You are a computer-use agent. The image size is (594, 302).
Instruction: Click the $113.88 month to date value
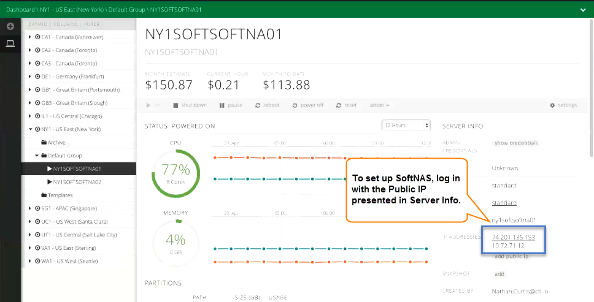pos(287,85)
